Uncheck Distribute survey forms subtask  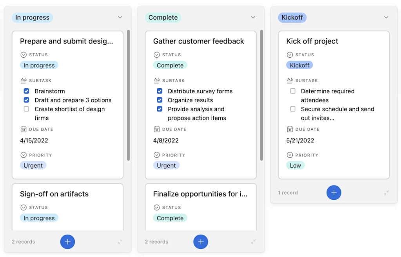coord(160,91)
